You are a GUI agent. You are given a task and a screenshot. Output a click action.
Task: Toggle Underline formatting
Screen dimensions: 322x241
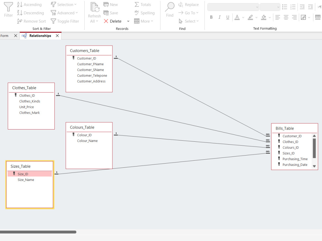coord(228,17)
